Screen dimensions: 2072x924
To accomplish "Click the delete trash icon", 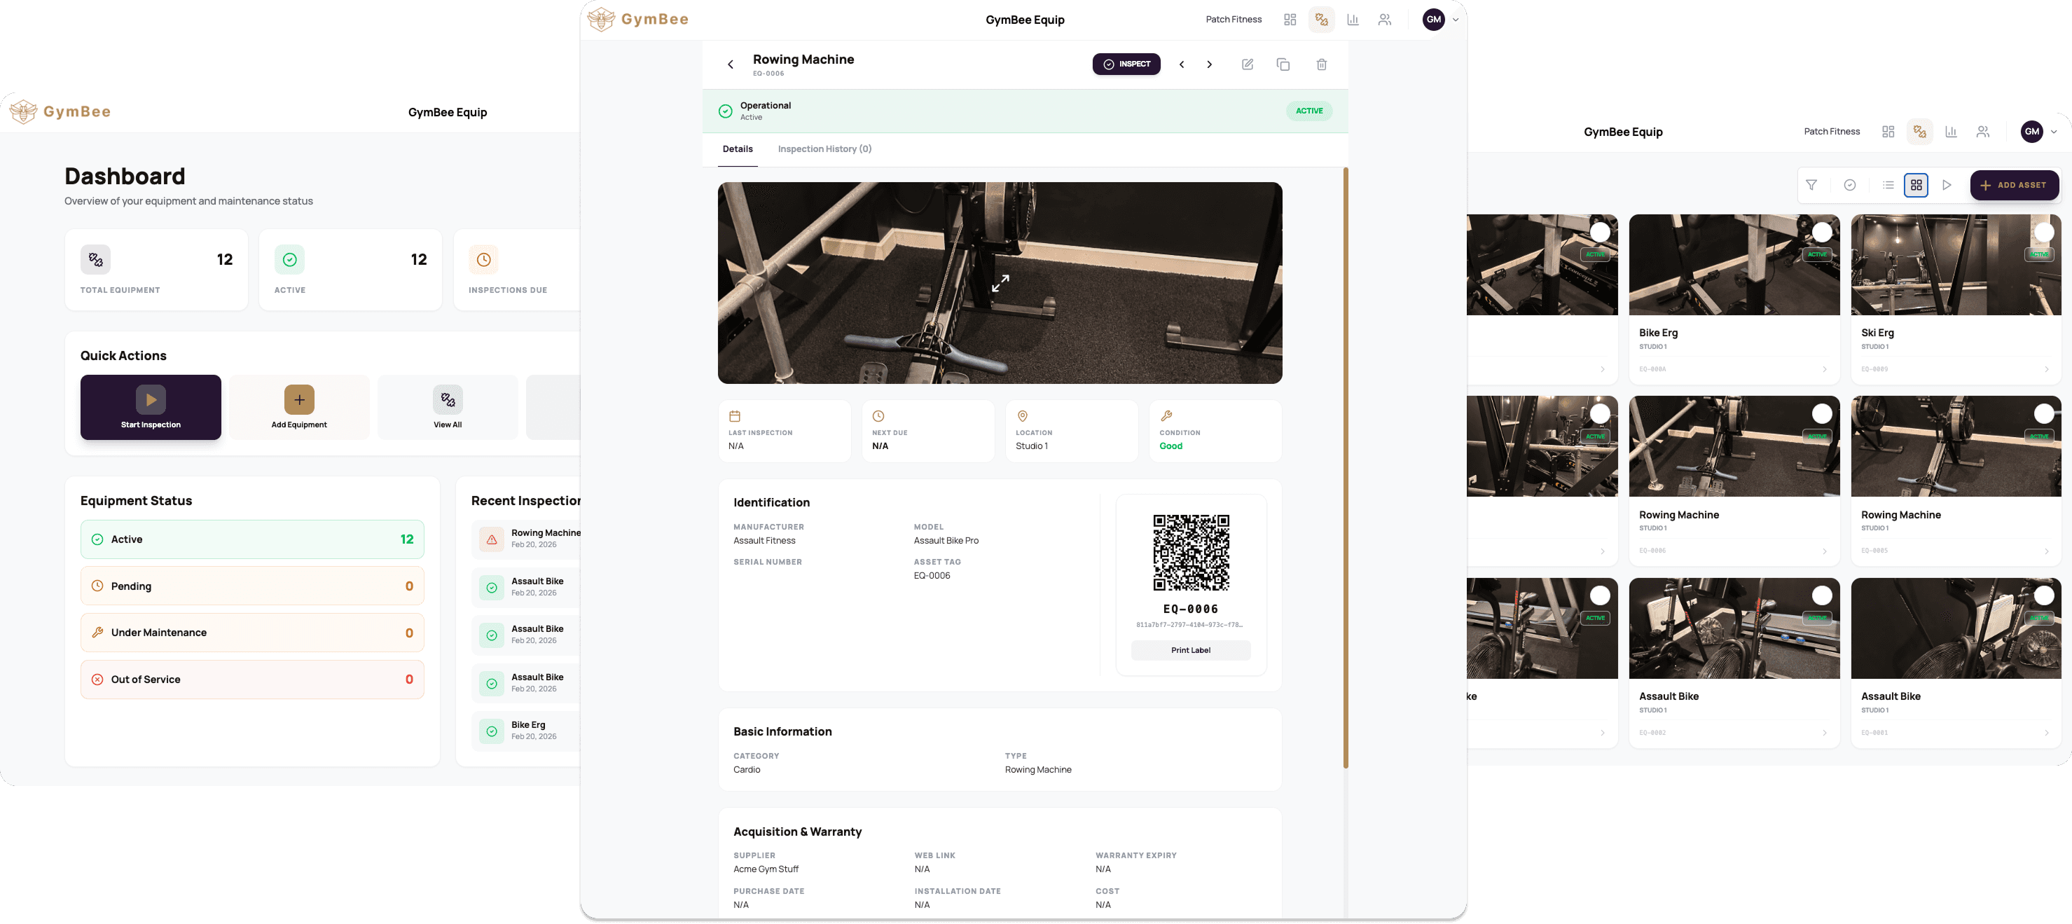I will (x=1320, y=64).
